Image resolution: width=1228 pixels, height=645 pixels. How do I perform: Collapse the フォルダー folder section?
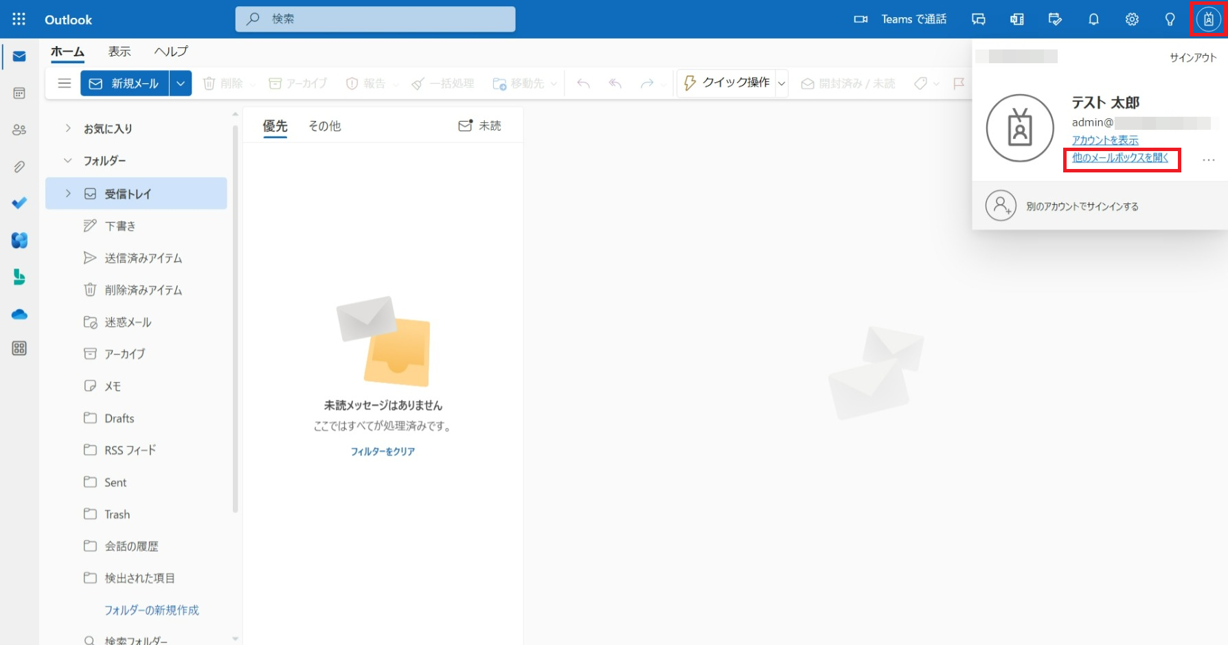68,161
